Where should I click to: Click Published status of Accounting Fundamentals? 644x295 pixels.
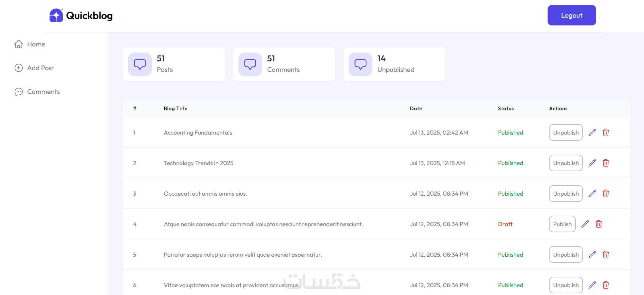511,133
